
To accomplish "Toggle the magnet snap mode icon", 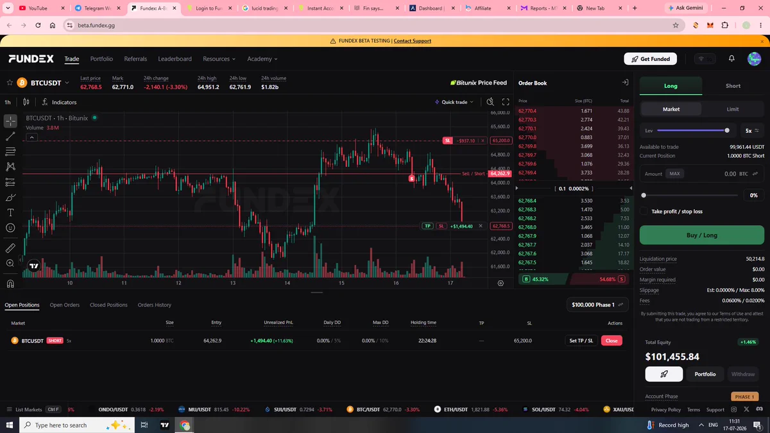I will [x=10, y=284].
